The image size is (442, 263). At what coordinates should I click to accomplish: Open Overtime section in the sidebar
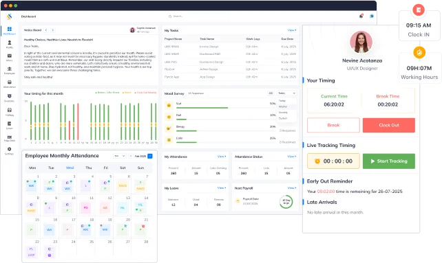pos(10,98)
